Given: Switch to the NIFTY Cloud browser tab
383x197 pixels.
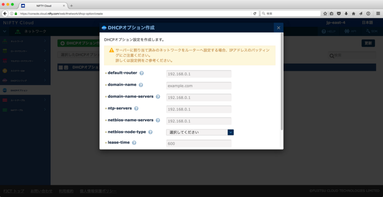Looking at the screenshot, I should pyautogui.click(x=43, y=6).
